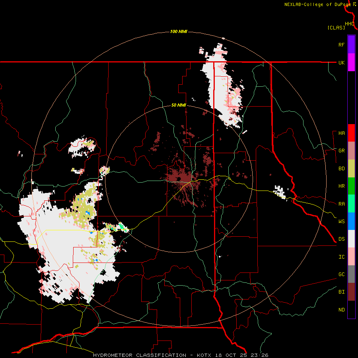The width and height of the screenshot is (358, 358).
Task: Click the HA legend label
Action: pos(341,133)
